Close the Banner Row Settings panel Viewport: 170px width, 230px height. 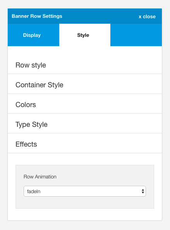pos(147,16)
